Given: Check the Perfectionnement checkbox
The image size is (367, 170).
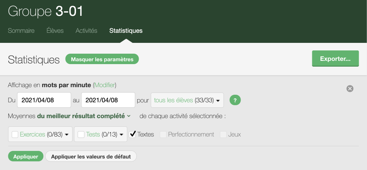Looking at the screenshot, I should [x=163, y=134].
